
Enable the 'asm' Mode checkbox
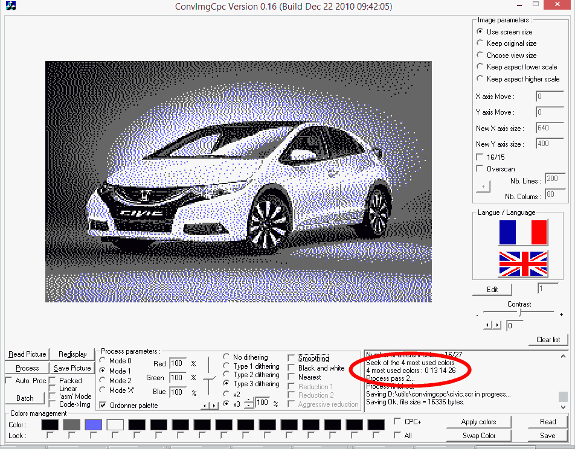52,396
